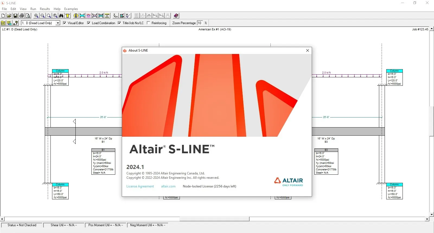Zoom out with the minus magnifier
This screenshot has height=233, width=434.
[x=43, y=16]
